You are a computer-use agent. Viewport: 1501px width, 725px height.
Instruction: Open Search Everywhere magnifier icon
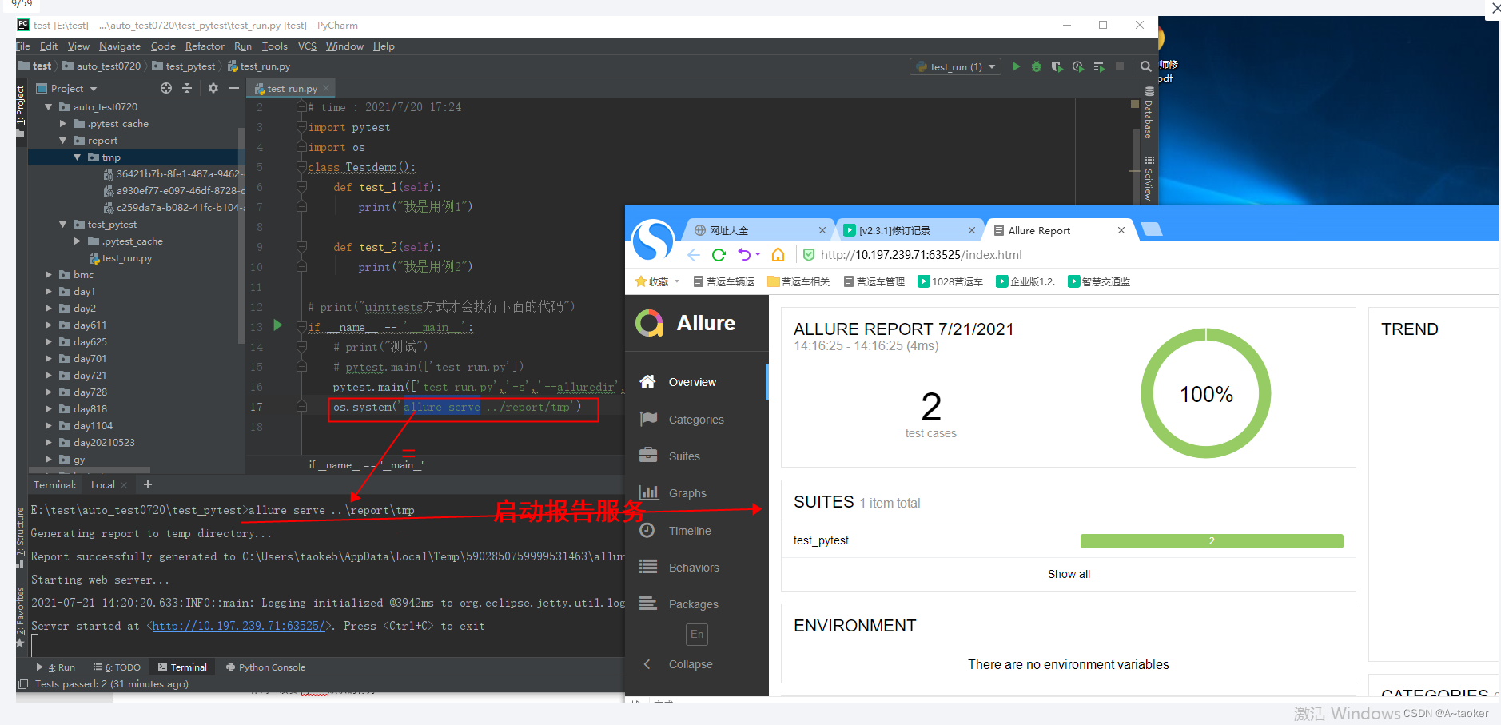pyautogui.click(x=1145, y=66)
